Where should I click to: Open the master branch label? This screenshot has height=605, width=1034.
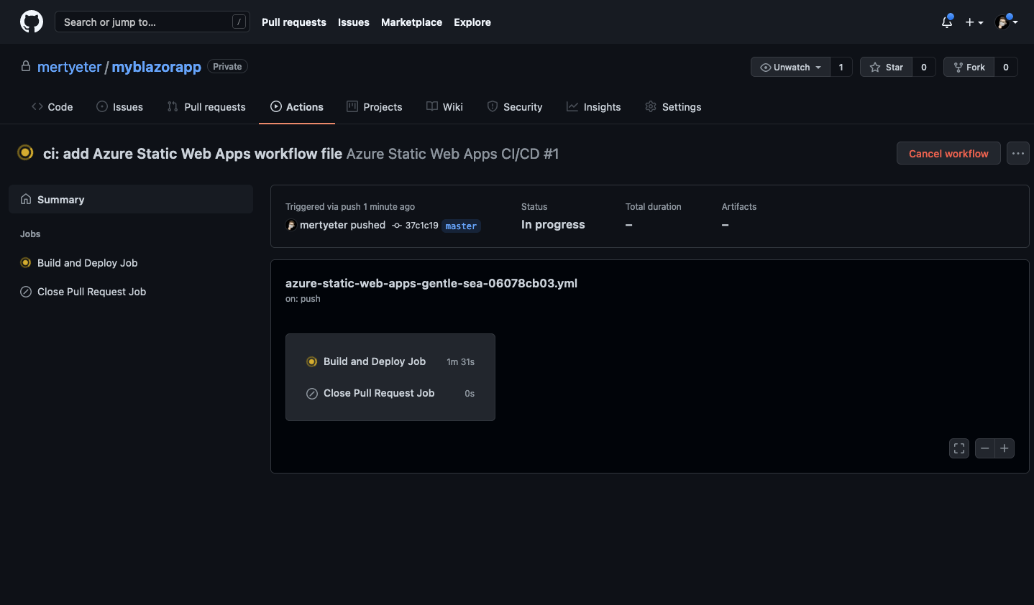click(461, 226)
